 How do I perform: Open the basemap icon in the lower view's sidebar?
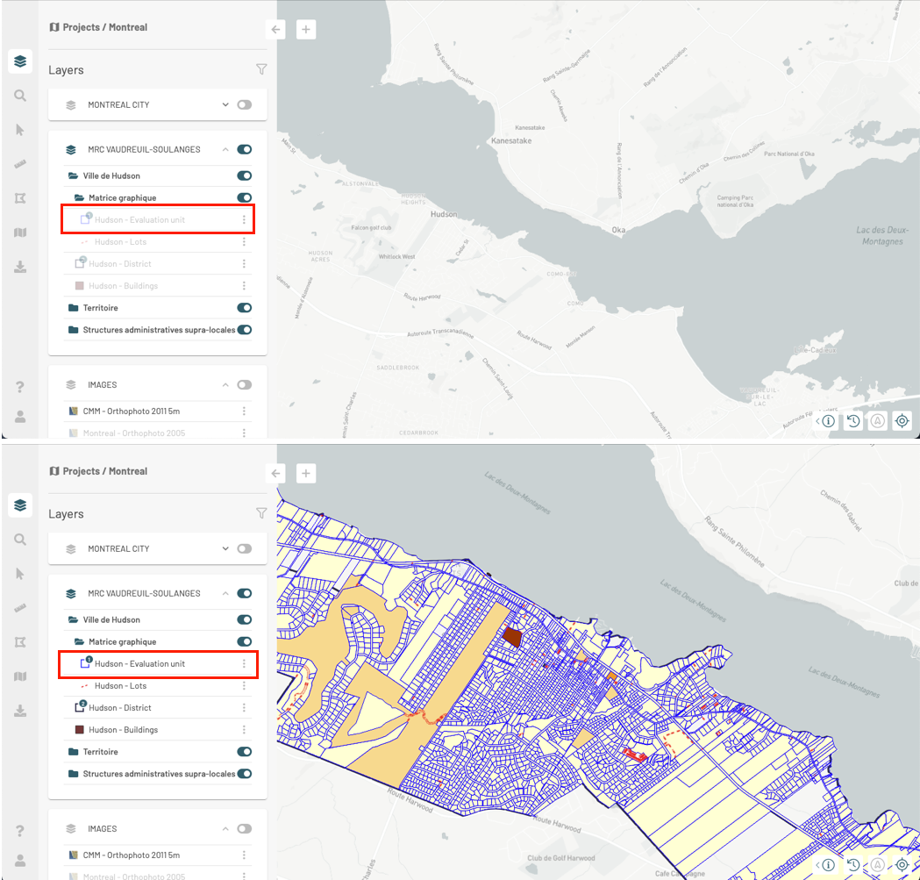pyautogui.click(x=20, y=676)
